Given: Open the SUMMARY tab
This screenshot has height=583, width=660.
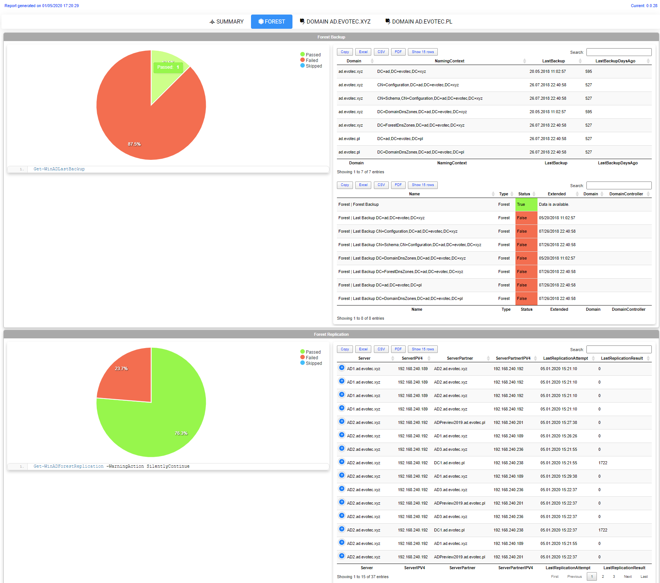Looking at the screenshot, I should coord(226,22).
